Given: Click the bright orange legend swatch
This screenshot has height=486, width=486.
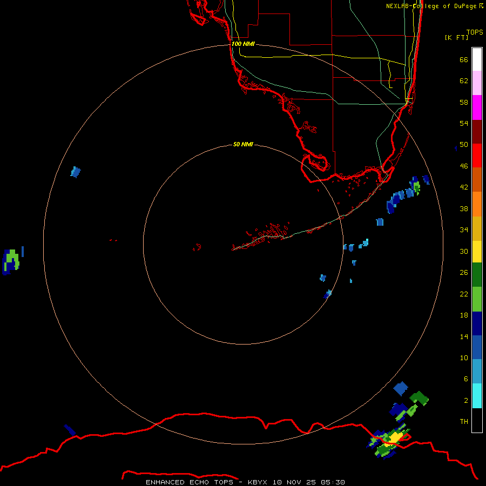Looking at the screenshot, I should 477,204.
